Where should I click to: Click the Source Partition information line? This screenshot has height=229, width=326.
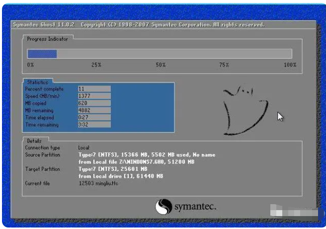pos(147,155)
